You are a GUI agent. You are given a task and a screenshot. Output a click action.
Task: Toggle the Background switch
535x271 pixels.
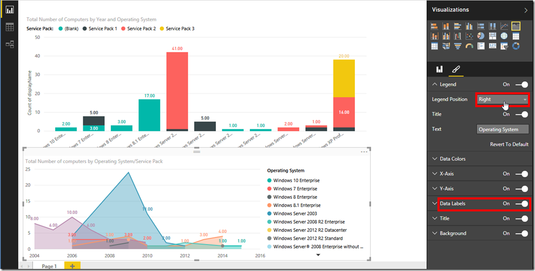click(x=521, y=234)
